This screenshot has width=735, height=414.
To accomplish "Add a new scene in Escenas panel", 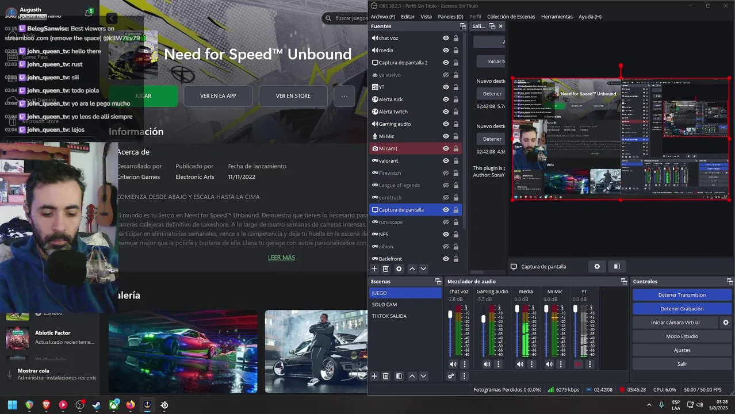I will (x=374, y=376).
